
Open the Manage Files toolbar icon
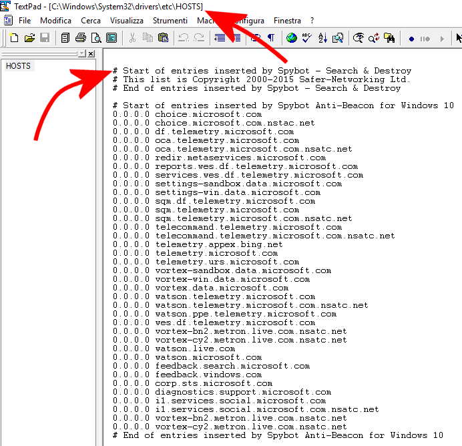click(x=65, y=38)
